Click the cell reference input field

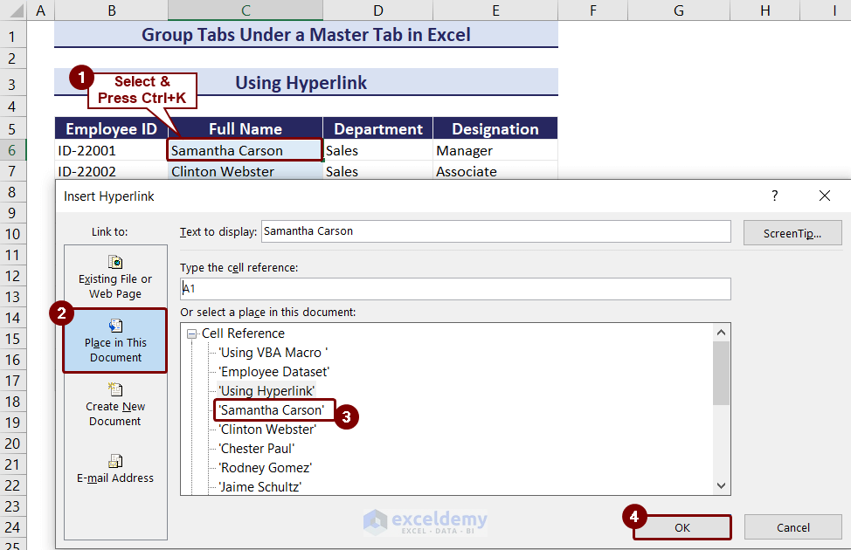point(455,289)
